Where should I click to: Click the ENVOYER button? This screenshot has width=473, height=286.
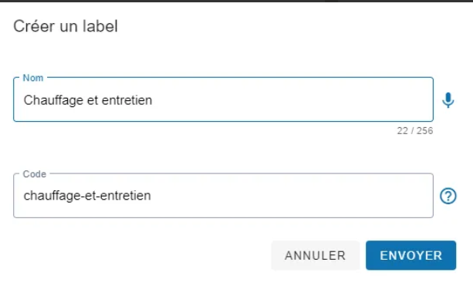point(410,255)
